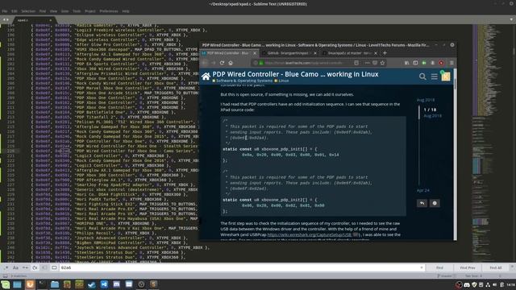Viewport: 516px width, 290px height.
Task: Open forum user avatar menu
Action: click(x=446, y=77)
